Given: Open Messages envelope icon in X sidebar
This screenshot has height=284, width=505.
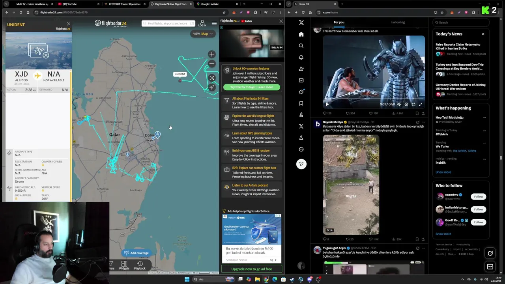Looking at the screenshot, I should 301,80.
